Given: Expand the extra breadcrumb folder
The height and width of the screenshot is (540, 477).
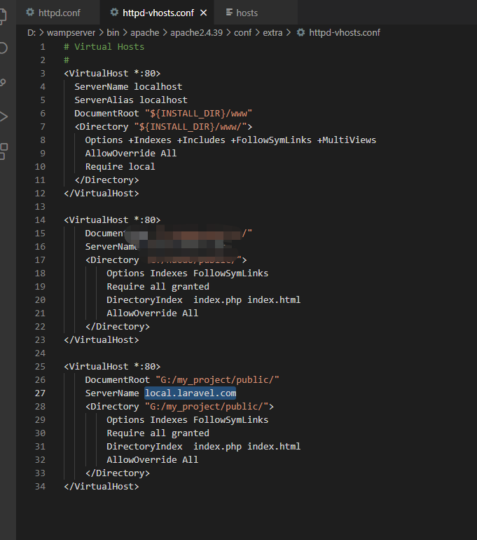Looking at the screenshot, I should click(272, 32).
